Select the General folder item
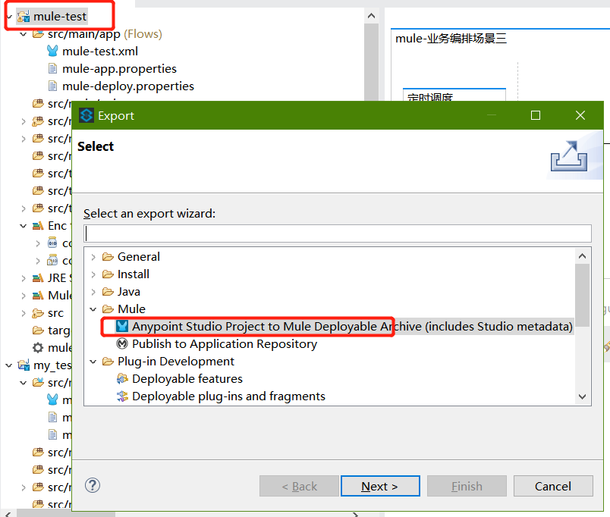 tap(139, 257)
